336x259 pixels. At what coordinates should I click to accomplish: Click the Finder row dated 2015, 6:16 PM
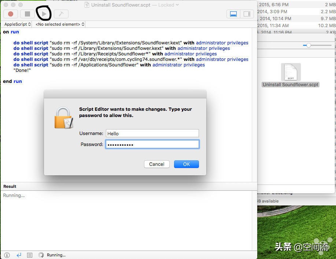(296, 5)
